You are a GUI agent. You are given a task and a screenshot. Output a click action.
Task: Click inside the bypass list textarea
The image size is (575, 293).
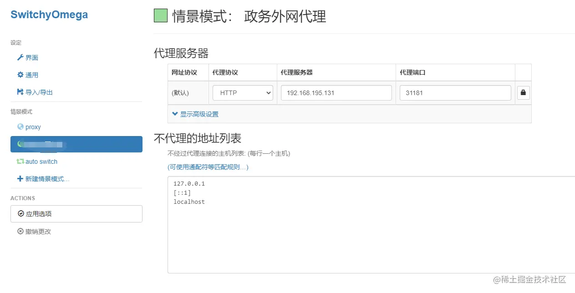click(371, 225)
